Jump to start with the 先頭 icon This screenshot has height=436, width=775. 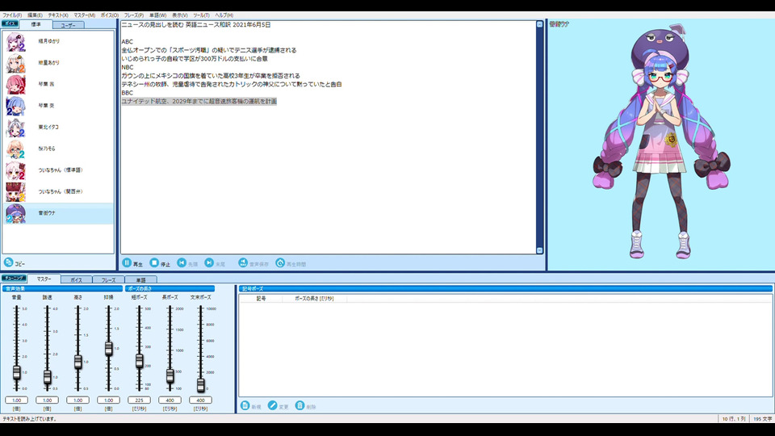[182, 263]
